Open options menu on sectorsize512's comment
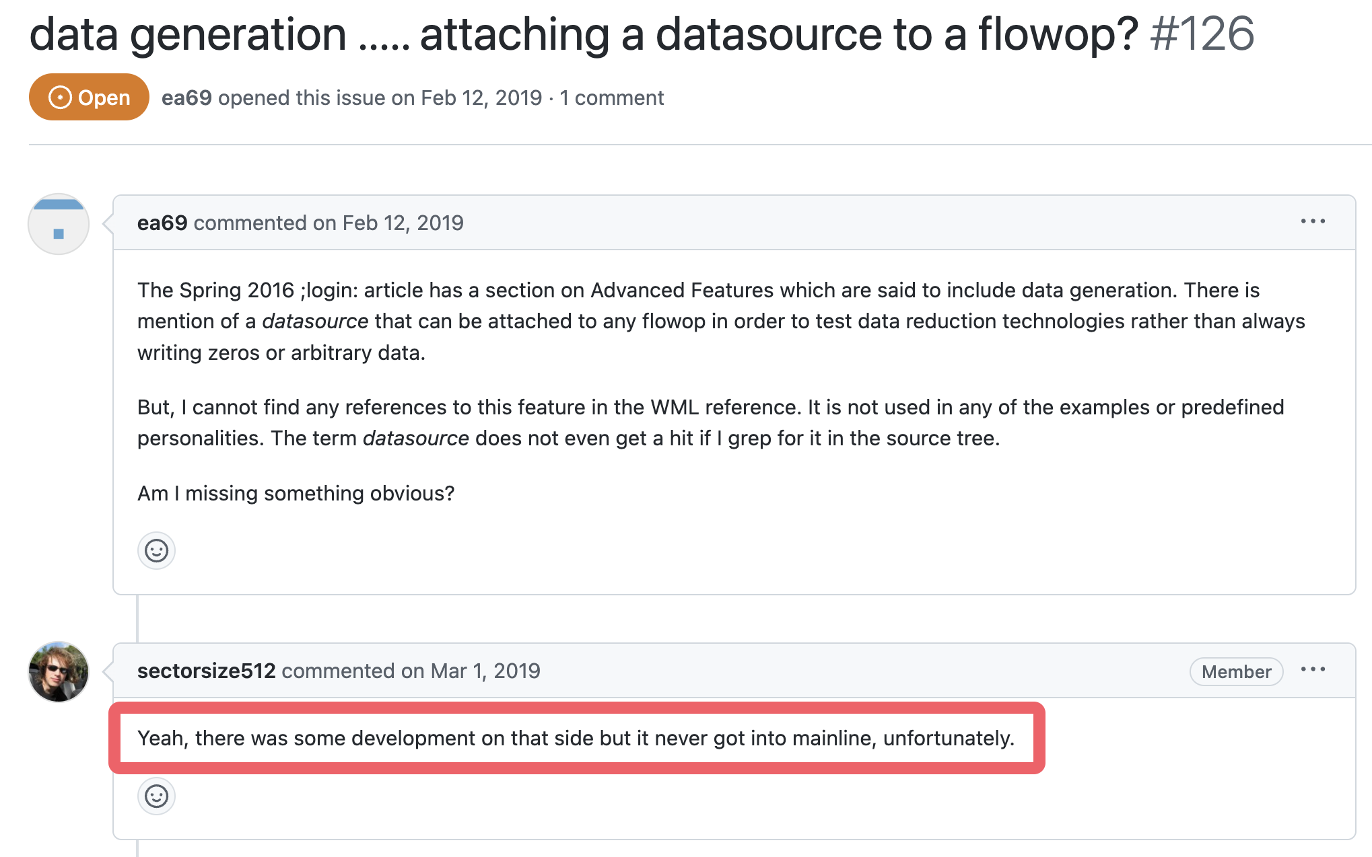Screen dimensions: 1372x857 [1313, 669]
